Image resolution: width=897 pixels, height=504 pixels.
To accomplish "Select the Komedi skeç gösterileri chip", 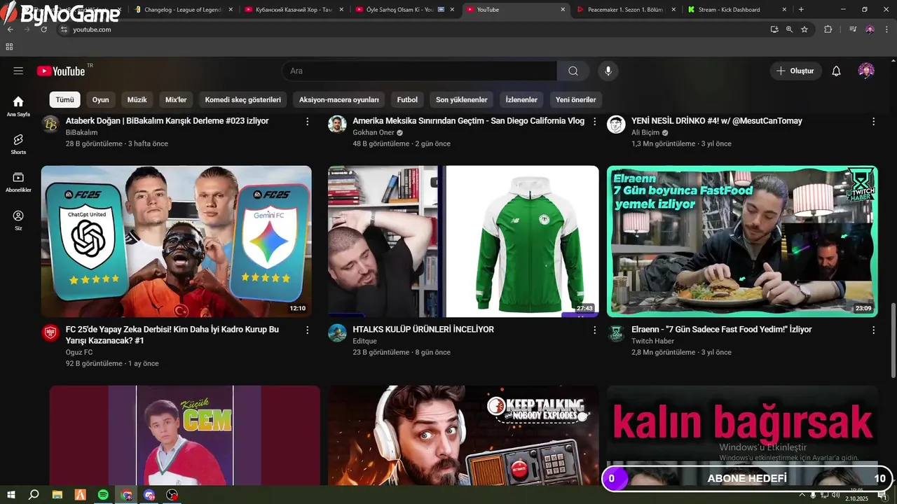I will [242, 99].
